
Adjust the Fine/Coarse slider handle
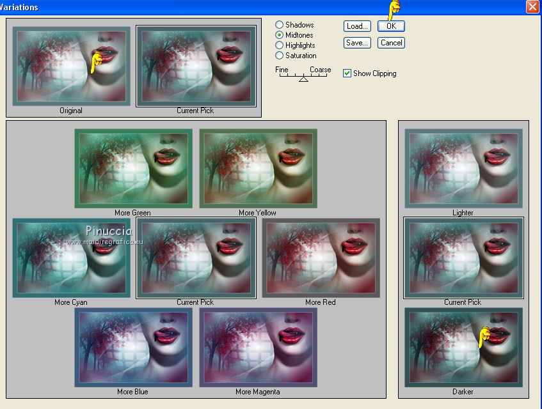303,79
